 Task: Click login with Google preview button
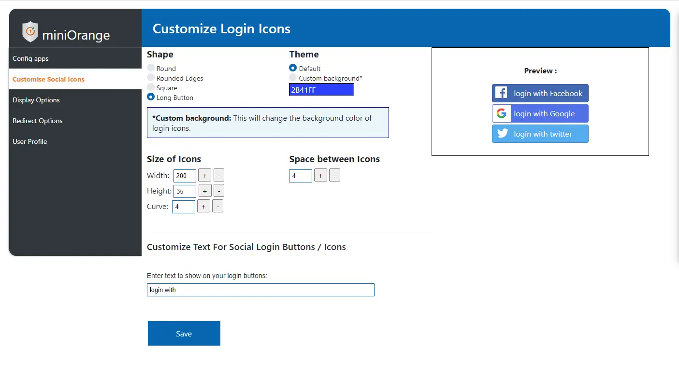540,113
